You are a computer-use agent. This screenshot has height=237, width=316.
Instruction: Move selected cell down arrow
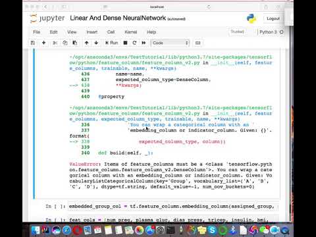[x=96, y=43]
